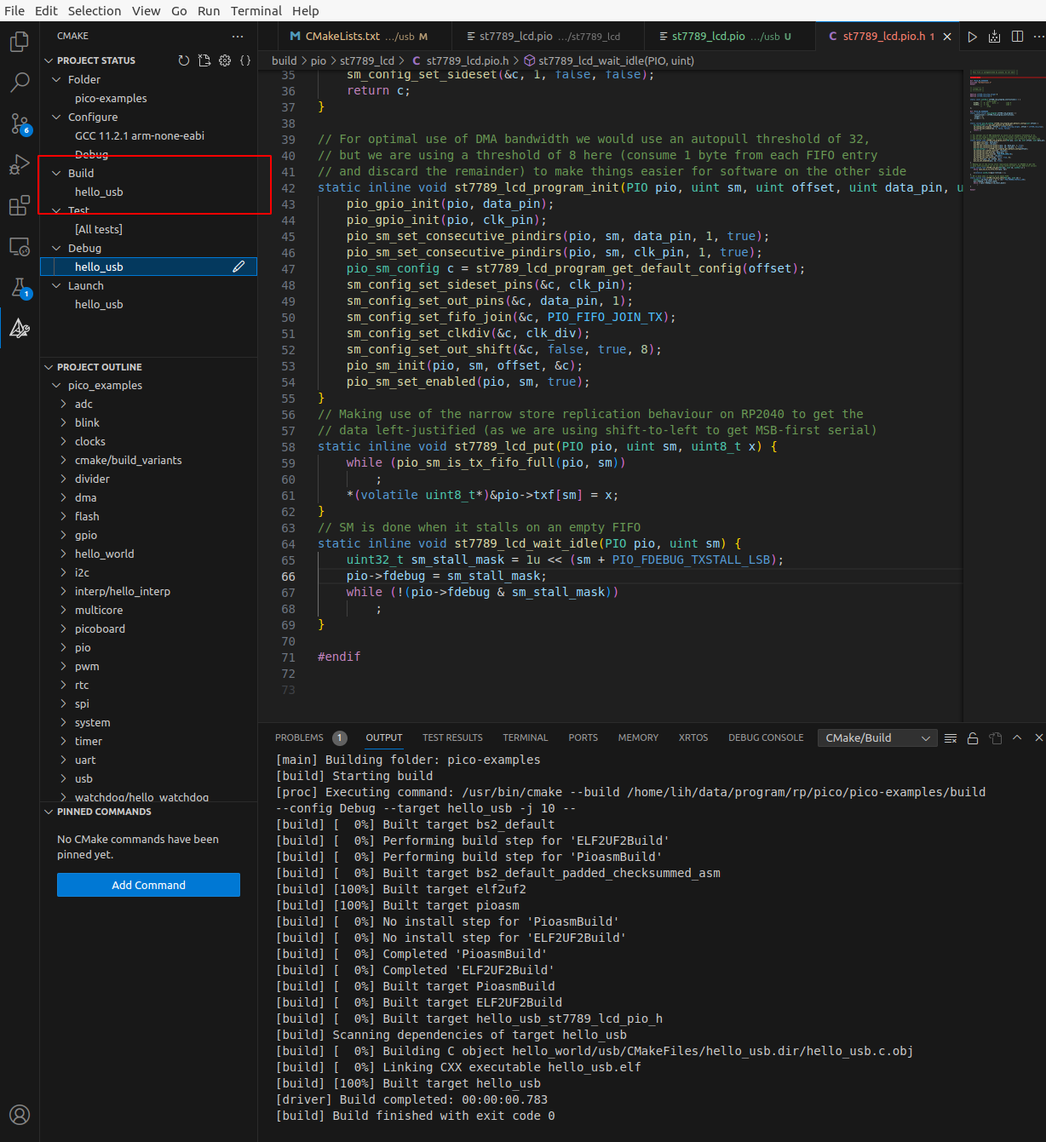Open the Testing flask icon view
1046x1142 pixels.
coord(20,288)
